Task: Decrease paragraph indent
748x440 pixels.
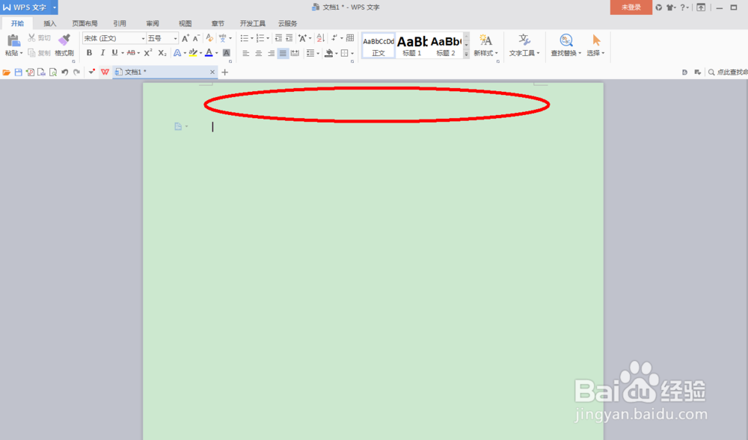Action: coord(278,38)
